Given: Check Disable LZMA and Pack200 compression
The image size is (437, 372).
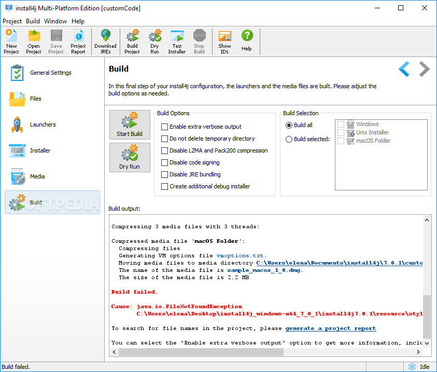Looking at the screenshot, I should click(164, 150).
